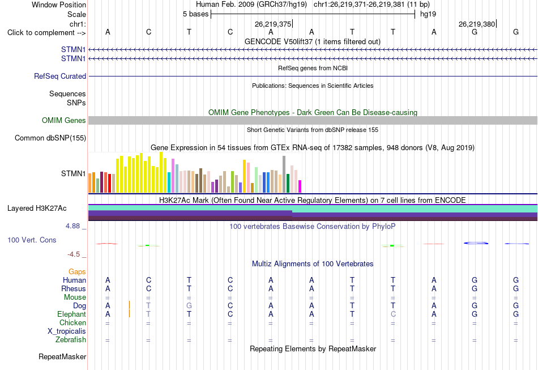Click the OMIM Gene Phenotypes track title
538x370 pixels.
(313, 112)
